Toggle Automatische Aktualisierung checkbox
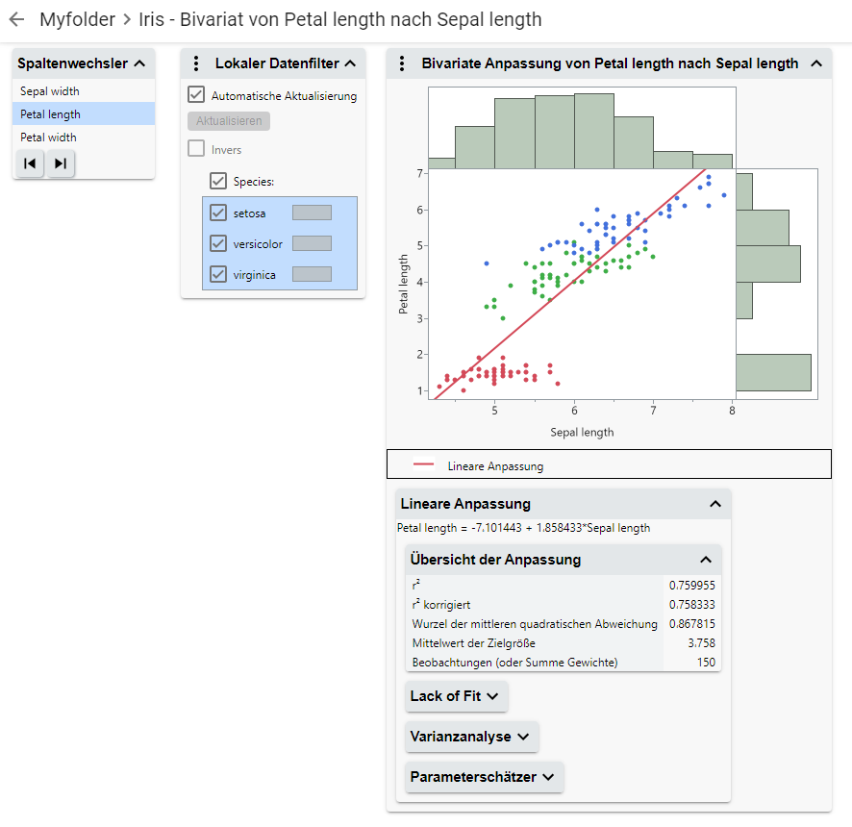 (x=196, y=95)
